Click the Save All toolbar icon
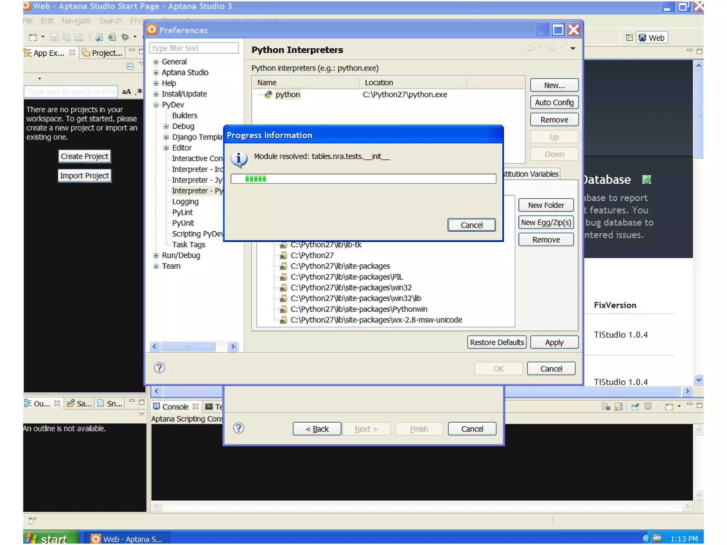This screenshot has height=545, width=727. click(x=66, y=37)
